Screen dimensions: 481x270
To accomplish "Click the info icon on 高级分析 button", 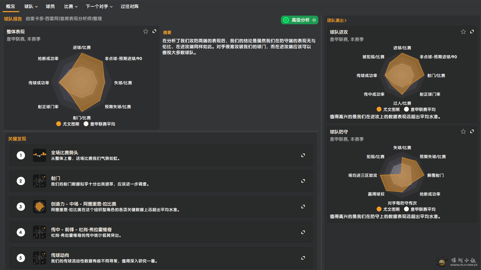I will pos(314,20).
